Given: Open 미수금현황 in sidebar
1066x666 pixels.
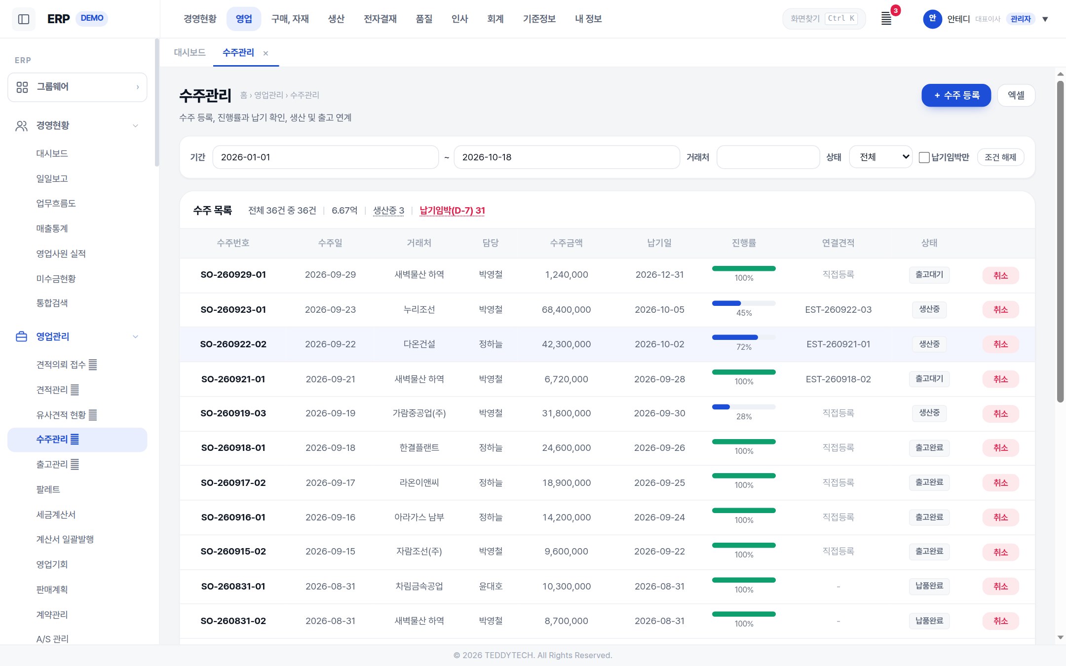Looking at the screenshot, I should (x=56, y=279).
